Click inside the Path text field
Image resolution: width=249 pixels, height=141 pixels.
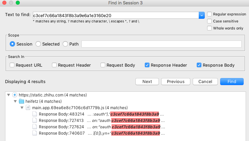click(x=161, y=44)
